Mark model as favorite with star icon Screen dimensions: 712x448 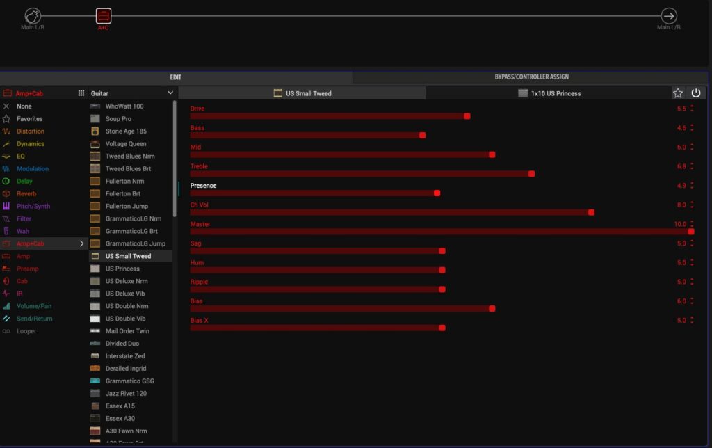(x=678, y=93)
